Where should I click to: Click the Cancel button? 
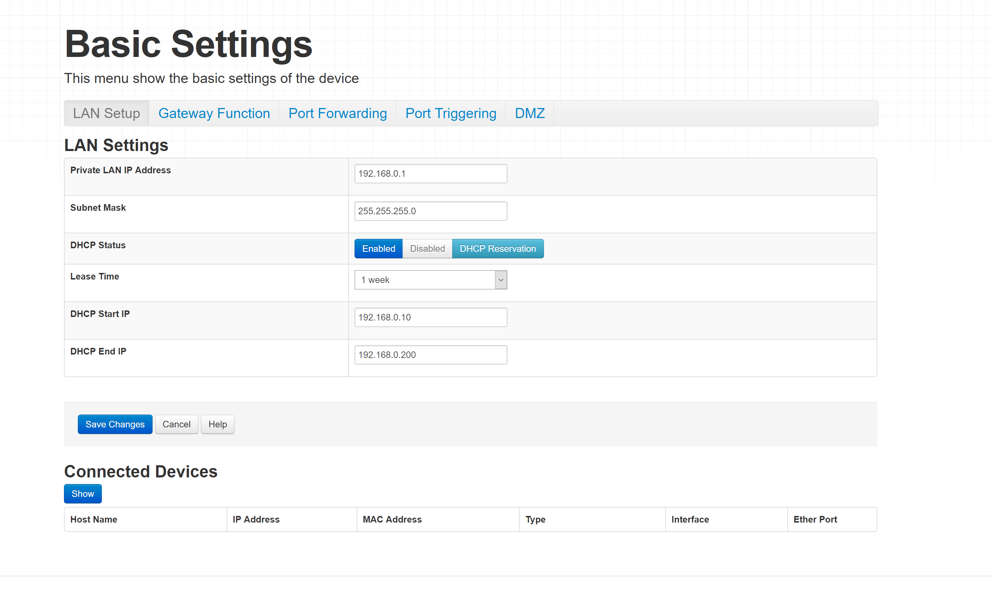[176, 424]
